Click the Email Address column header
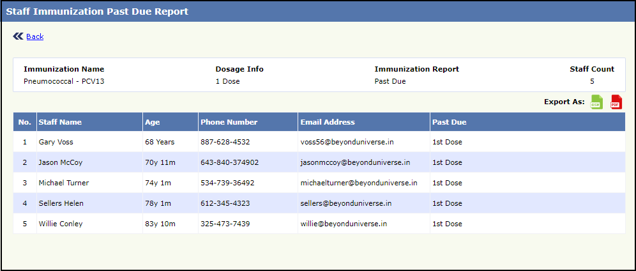Image resolution: width=636 pixels, height=271 pixels. click(x=328, y=122)
